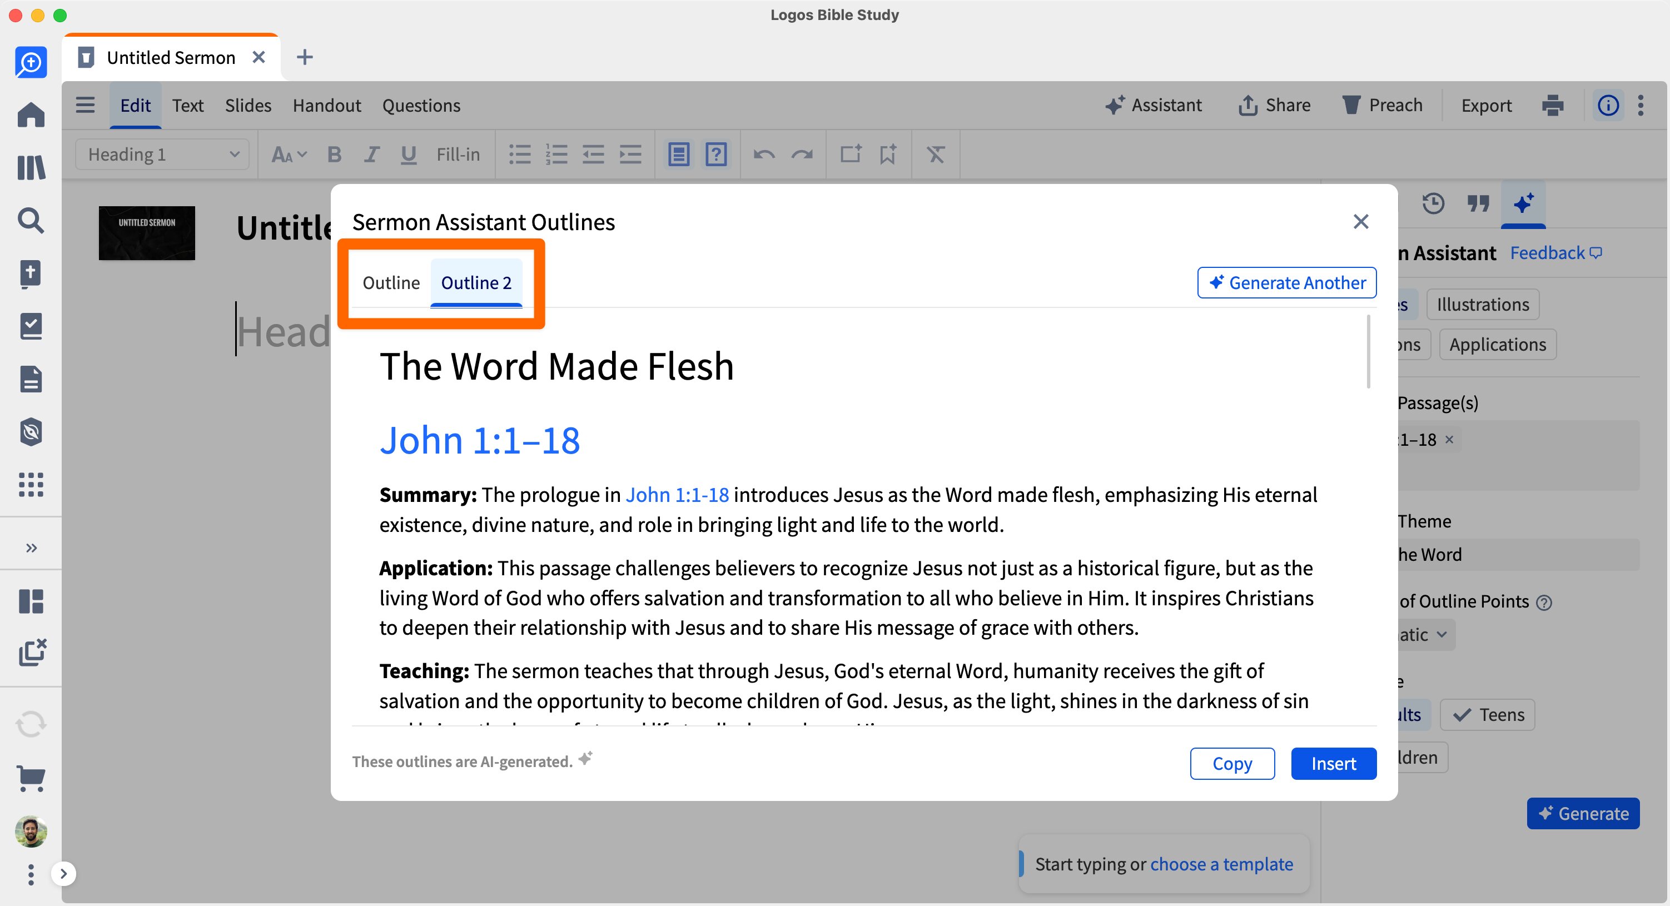1670x906 pixels.
Task: Toggle the question block icon
Action: pos(715,154)
